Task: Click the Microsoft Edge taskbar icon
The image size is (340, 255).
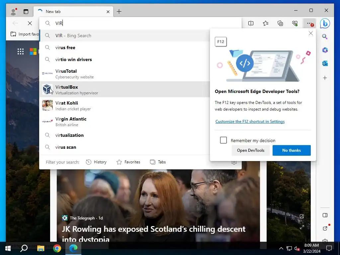Action: [x=73, y=248]
